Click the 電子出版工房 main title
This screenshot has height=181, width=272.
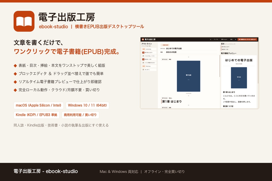coord(67,17)
